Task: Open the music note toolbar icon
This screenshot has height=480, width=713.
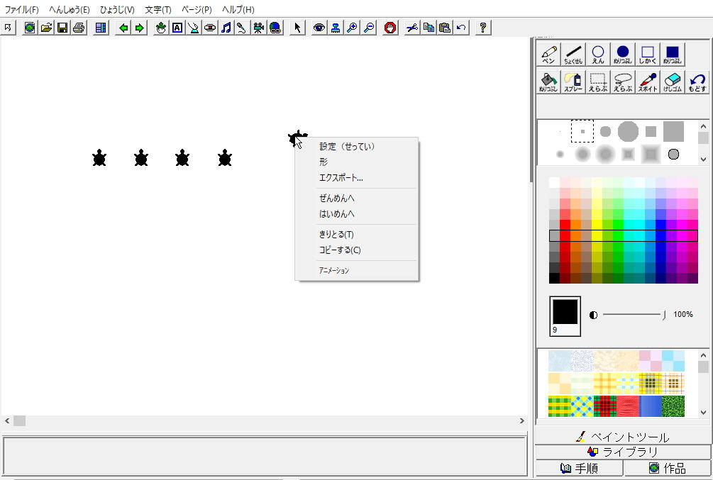Action: (x=226, y=28)
